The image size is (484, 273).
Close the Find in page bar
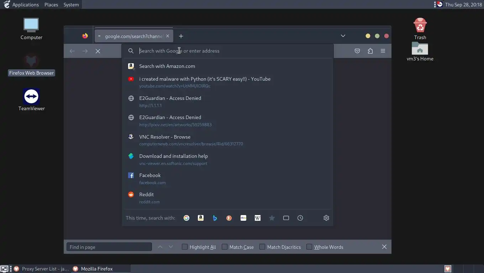384,247
